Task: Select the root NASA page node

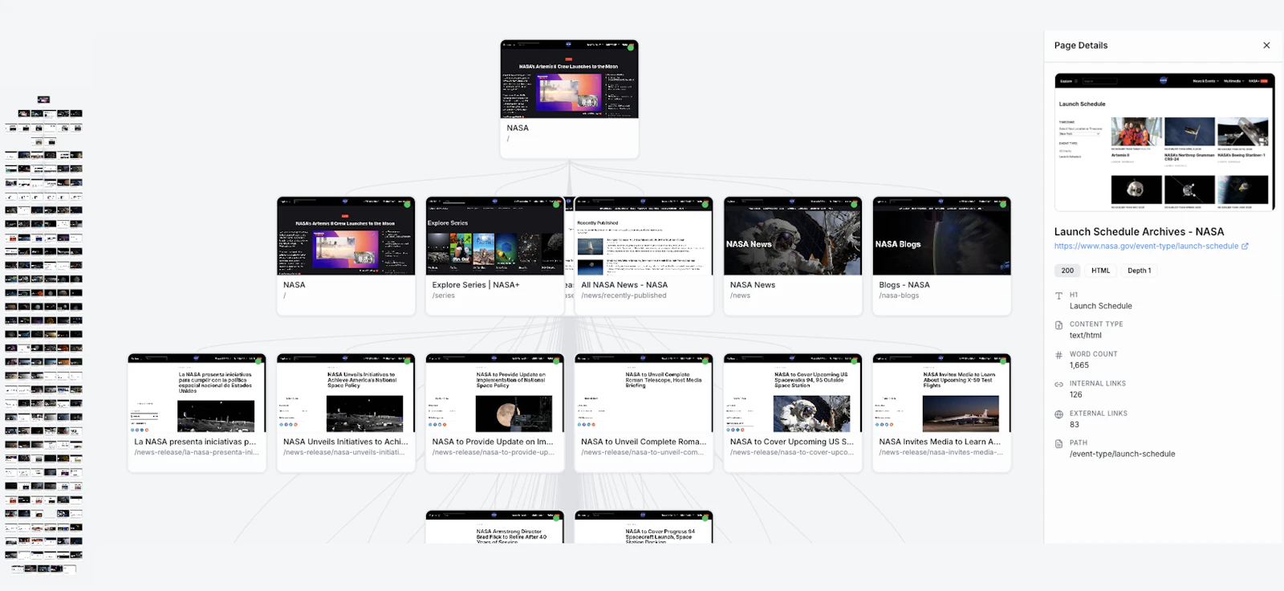Action: coord(570,99)
